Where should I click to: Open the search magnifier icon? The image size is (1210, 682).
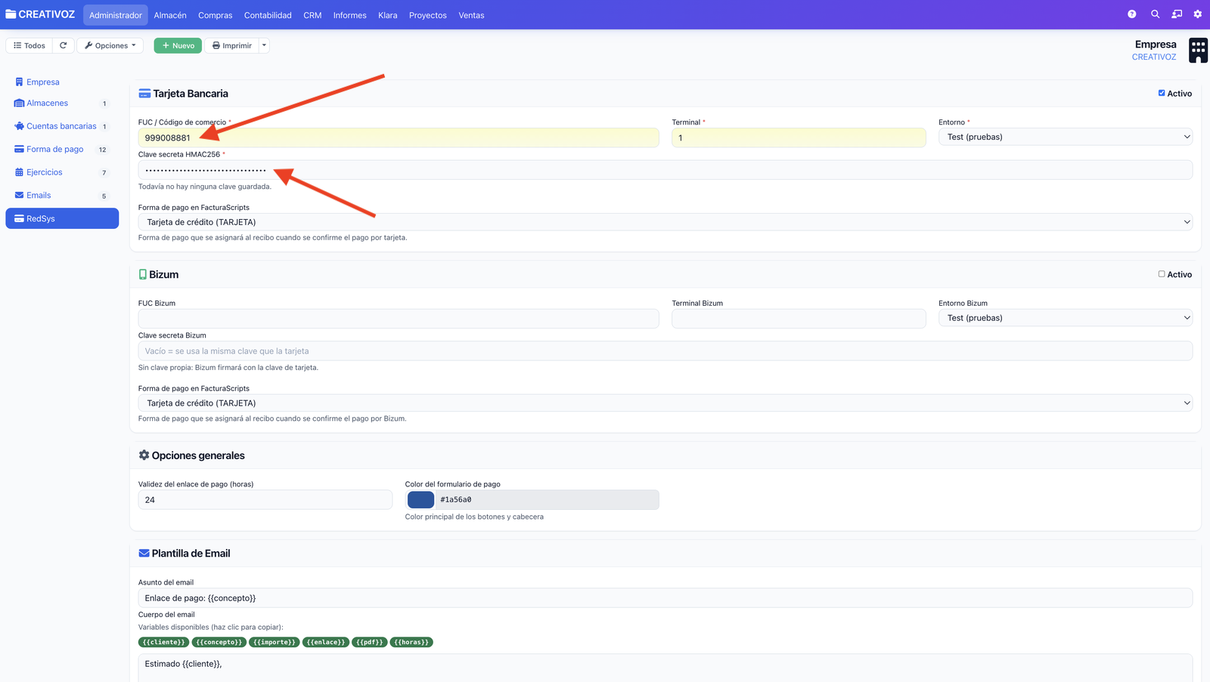(1155, 14)
